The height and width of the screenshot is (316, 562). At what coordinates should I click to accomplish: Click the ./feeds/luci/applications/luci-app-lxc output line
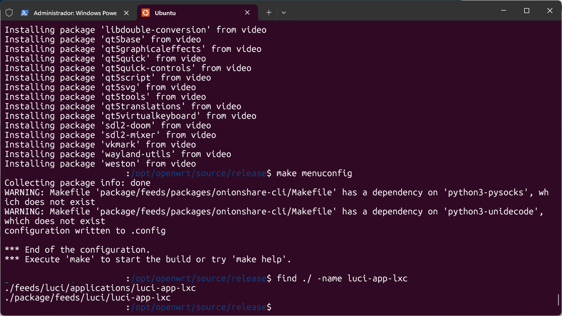(x=100, y=288)
